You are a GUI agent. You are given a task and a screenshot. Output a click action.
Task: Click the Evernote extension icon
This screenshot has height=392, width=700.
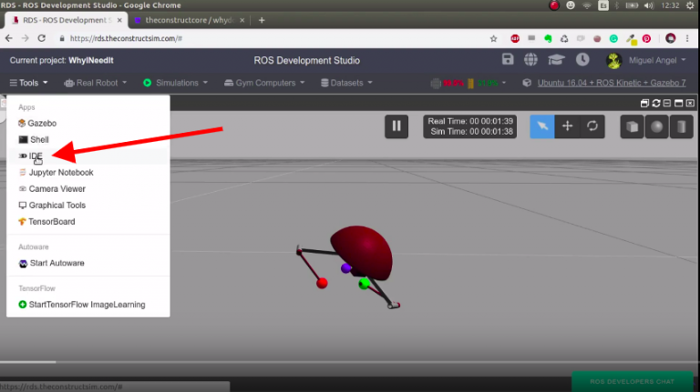pos(548,39)
